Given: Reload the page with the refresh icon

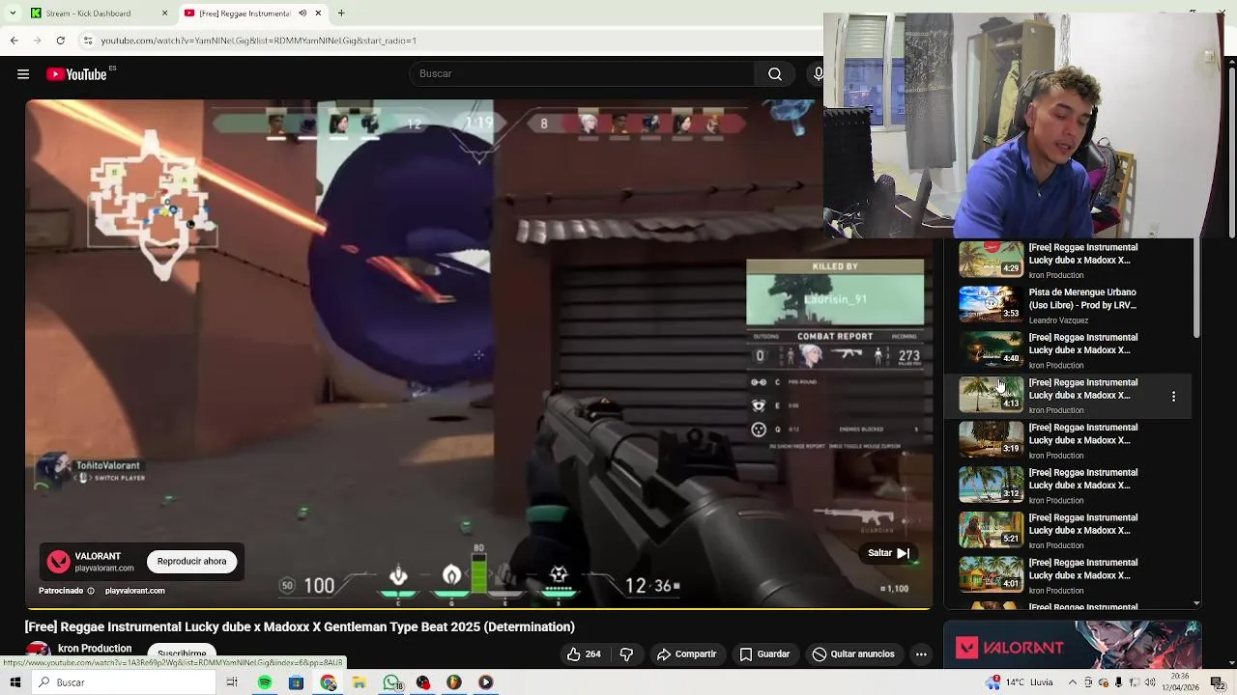Looking at the screenshot, I should click(61, 41).
